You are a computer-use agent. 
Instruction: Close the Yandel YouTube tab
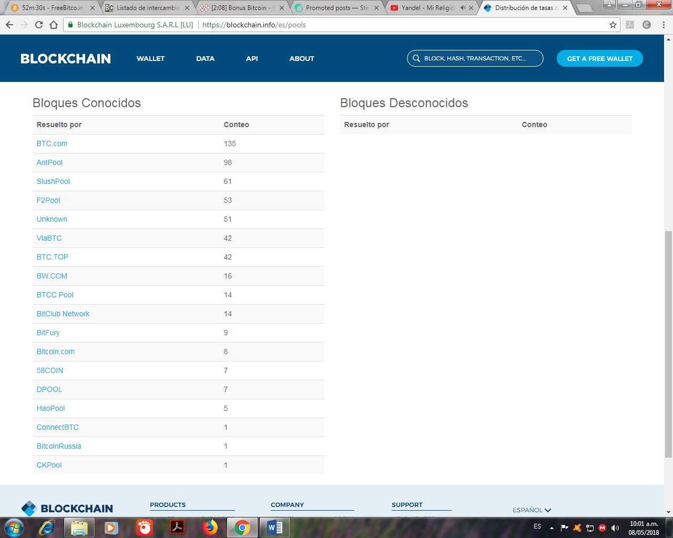coord(471,8)
